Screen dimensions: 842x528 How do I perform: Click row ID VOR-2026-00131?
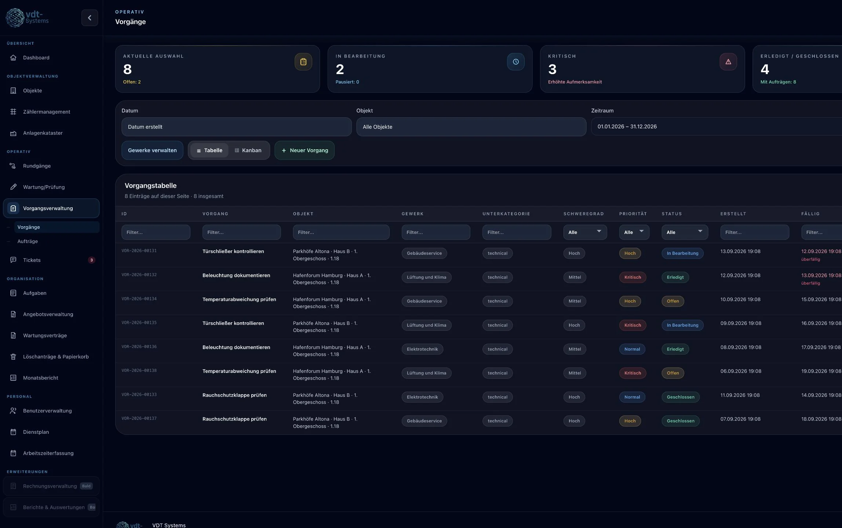[x=139, y=251]
